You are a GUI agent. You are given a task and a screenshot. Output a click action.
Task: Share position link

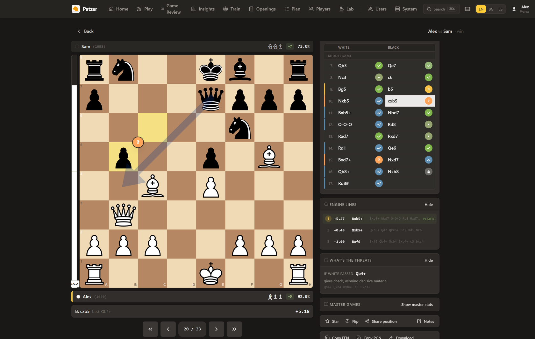(381, 321)
